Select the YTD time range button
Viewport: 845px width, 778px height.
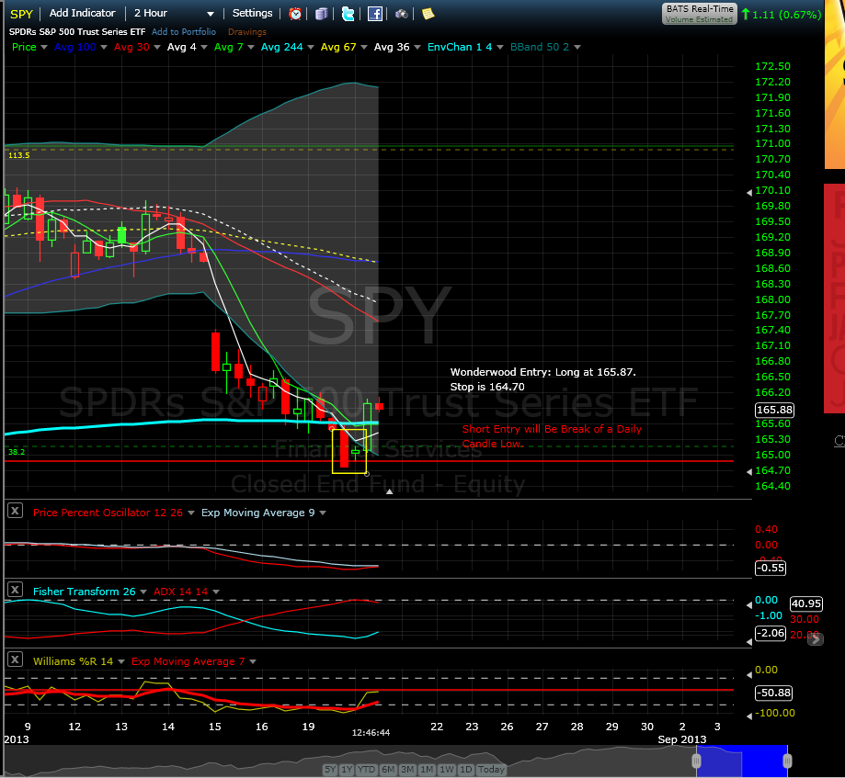pos(367,770)
